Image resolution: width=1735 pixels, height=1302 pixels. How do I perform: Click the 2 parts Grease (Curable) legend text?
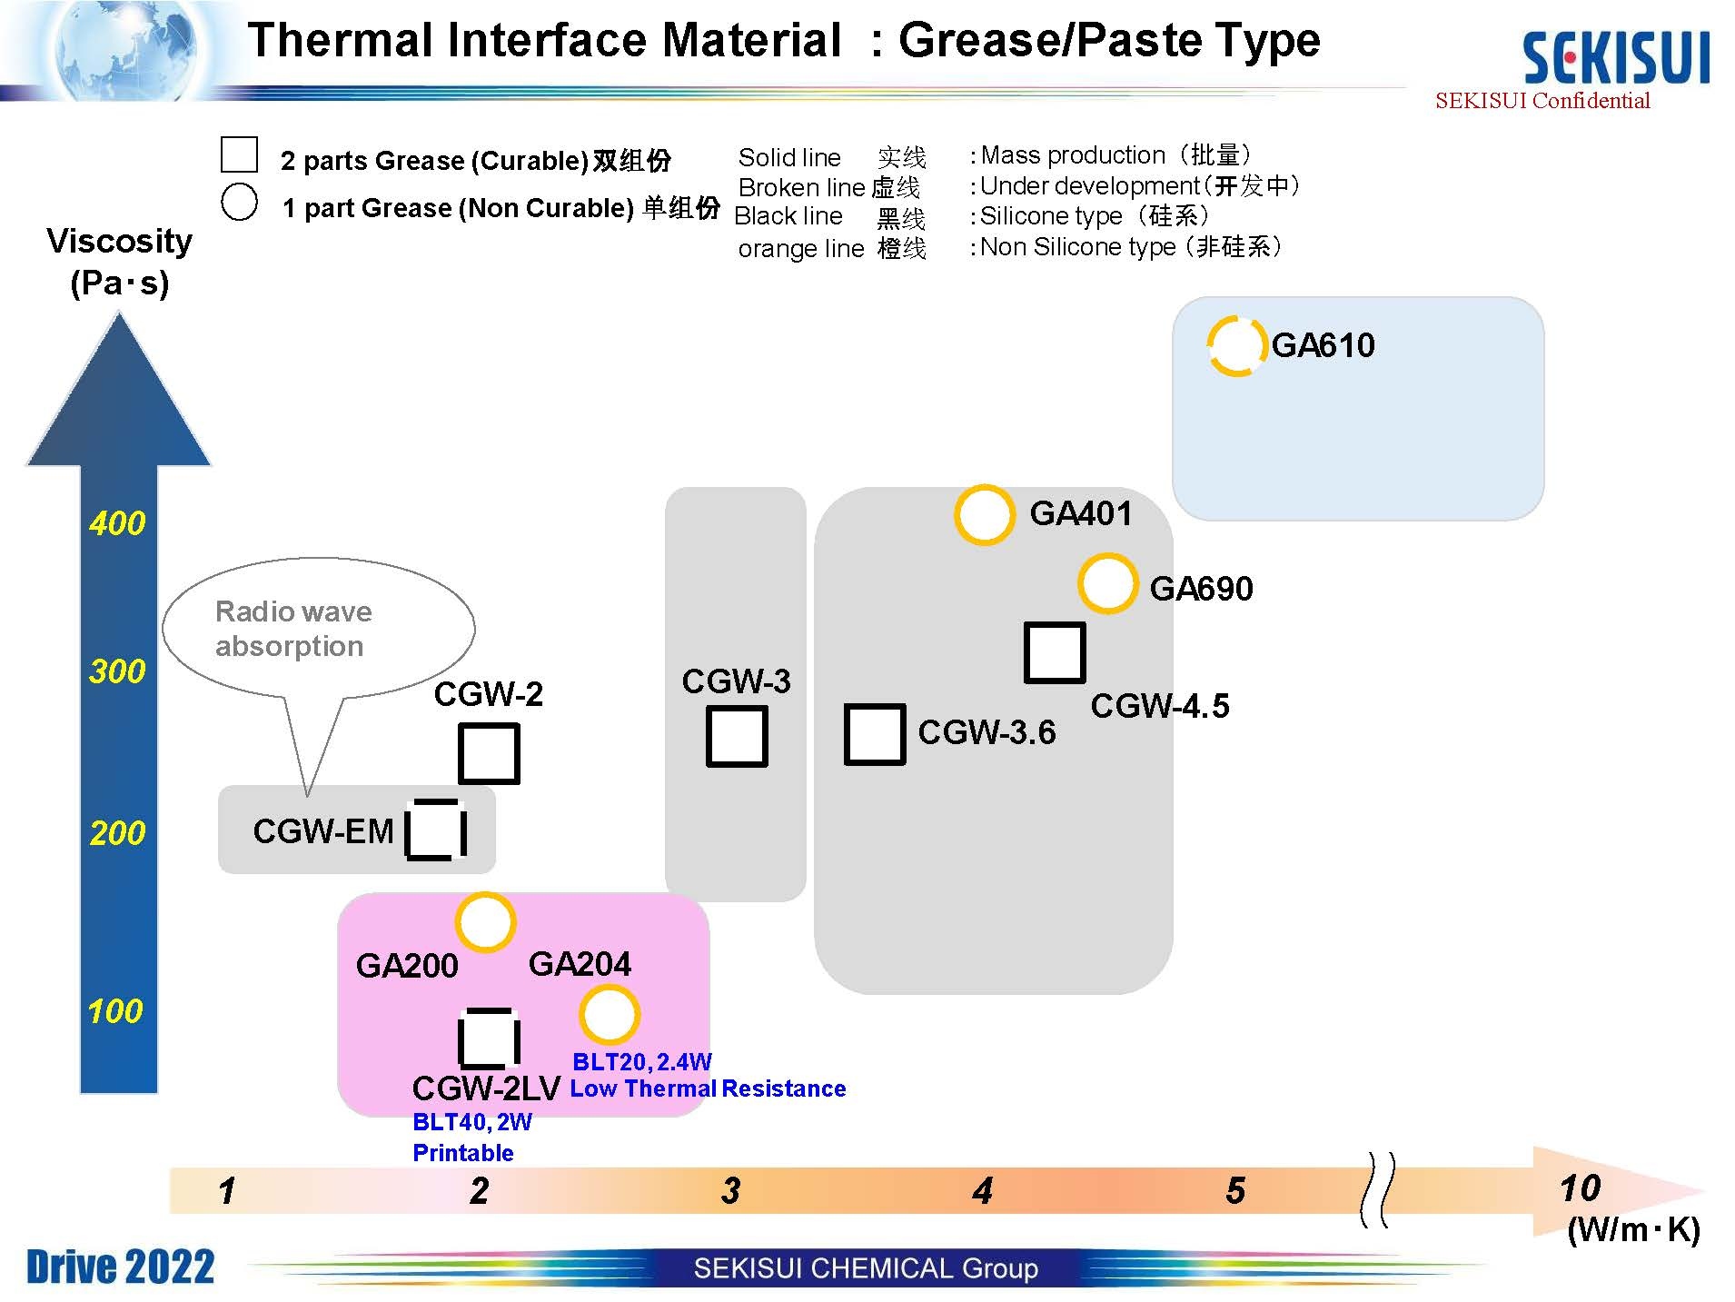click(476, 161)
